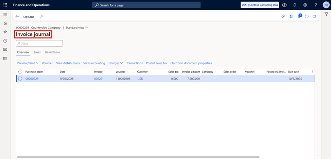Open the Copilot icon in header
The image size is (332, 160).
(x=284, y=5)
